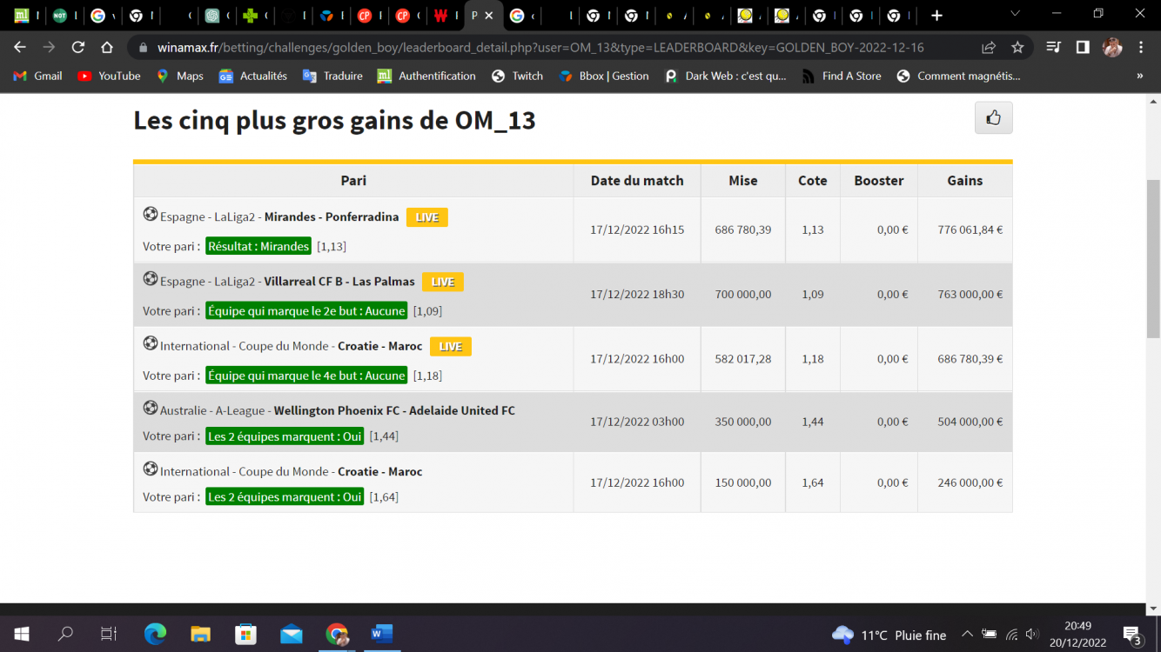
Task: Click the 17/12/2022 03h00 match date
Action: [x=637, y=422]
